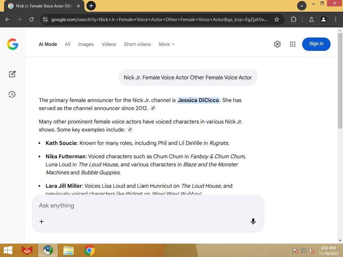
Task: Open Chrome three-dot menu
Action: coord(336,19)
